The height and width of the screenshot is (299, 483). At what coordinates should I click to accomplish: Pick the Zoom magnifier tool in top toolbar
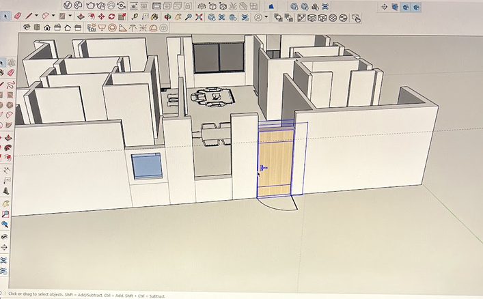coord(189,17)
